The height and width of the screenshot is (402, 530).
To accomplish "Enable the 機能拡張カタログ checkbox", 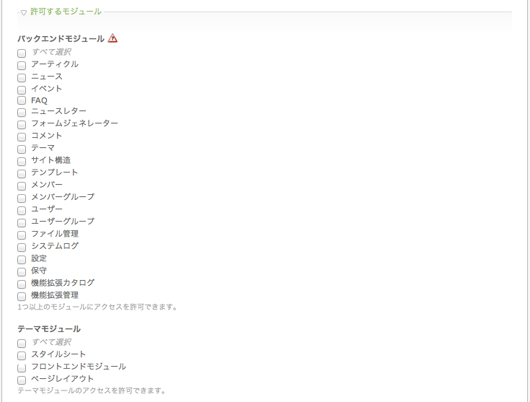I will [22, 284].
